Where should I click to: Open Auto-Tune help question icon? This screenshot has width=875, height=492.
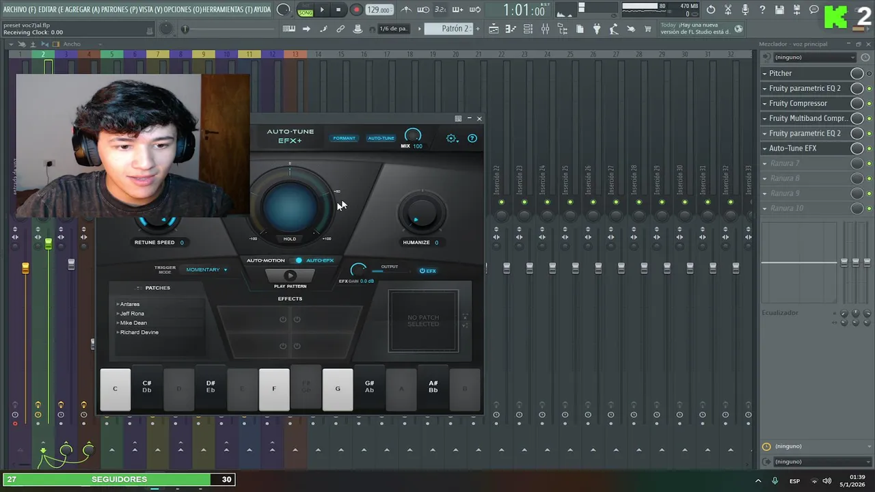coord(472,138)
